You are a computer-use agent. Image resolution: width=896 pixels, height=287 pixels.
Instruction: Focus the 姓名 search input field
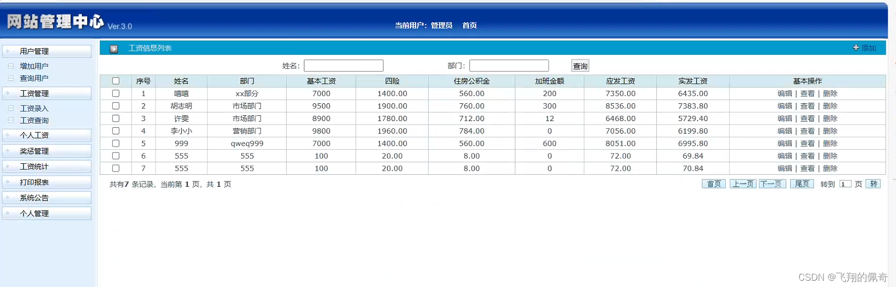click(344, 65)
